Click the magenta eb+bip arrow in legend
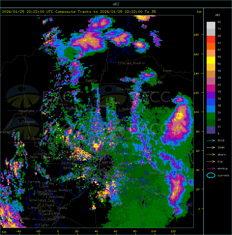The image size is (232, 235). tap(211, 169)
